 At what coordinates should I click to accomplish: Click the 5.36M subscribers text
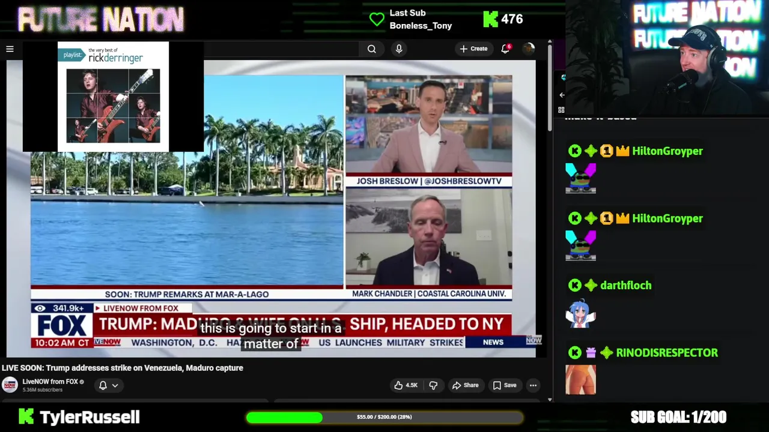42,390
